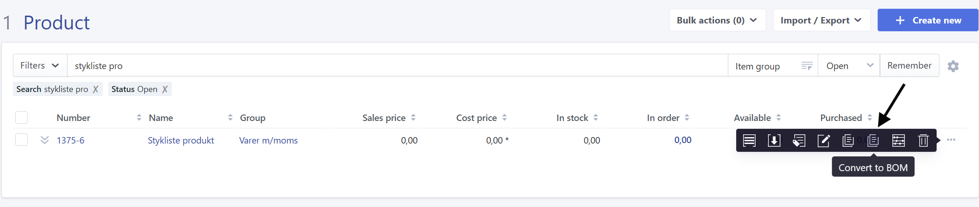Open the table settings gear
This screenshot has width=979, height=207.
click(x=953, y=66)
